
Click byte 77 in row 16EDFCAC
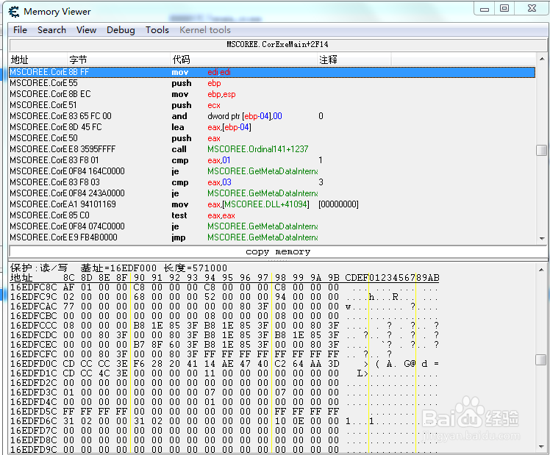point(69,307)
